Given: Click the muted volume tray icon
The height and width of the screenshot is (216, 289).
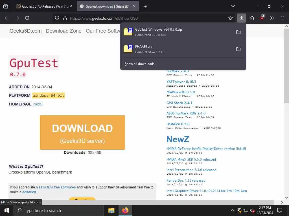Looking at the screenshot, I should (252, 210).
